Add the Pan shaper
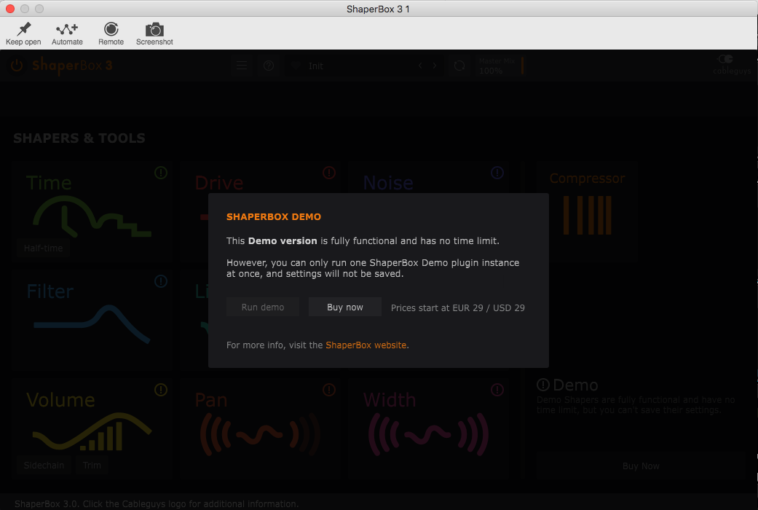 click(261, 428)
